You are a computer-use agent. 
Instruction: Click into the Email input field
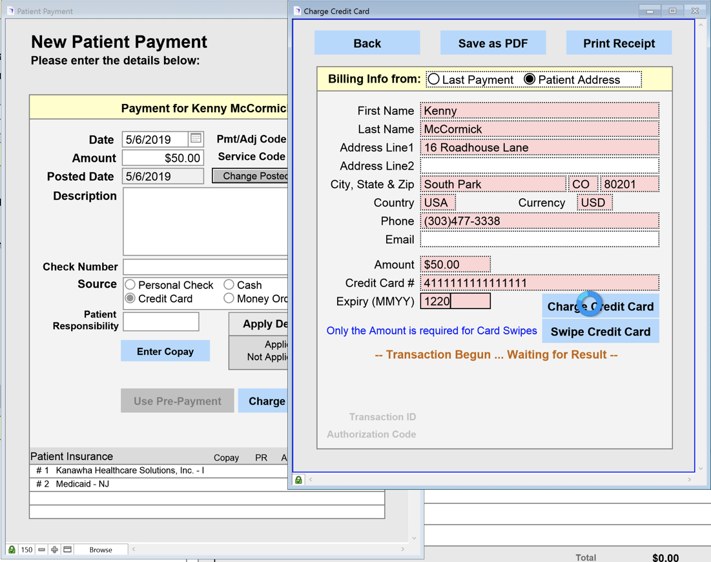click(x=539, y=239)
